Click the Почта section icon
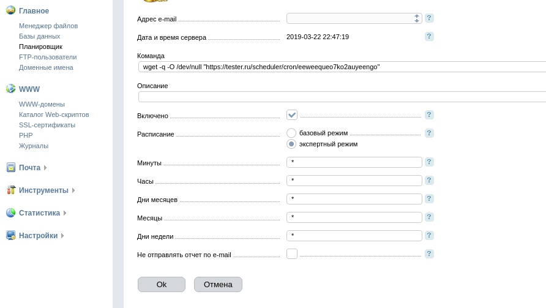This screenshot has width=546, height=308. tap(10, 167)
